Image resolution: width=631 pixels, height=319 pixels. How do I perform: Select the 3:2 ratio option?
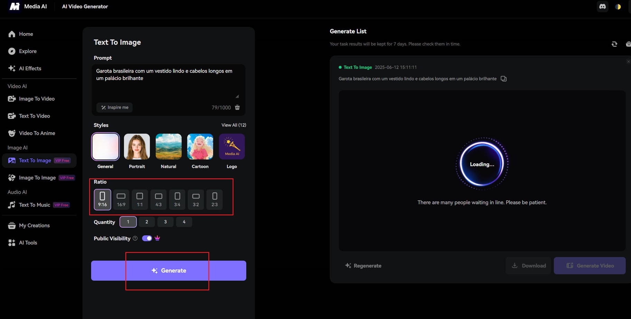[196, 199]
